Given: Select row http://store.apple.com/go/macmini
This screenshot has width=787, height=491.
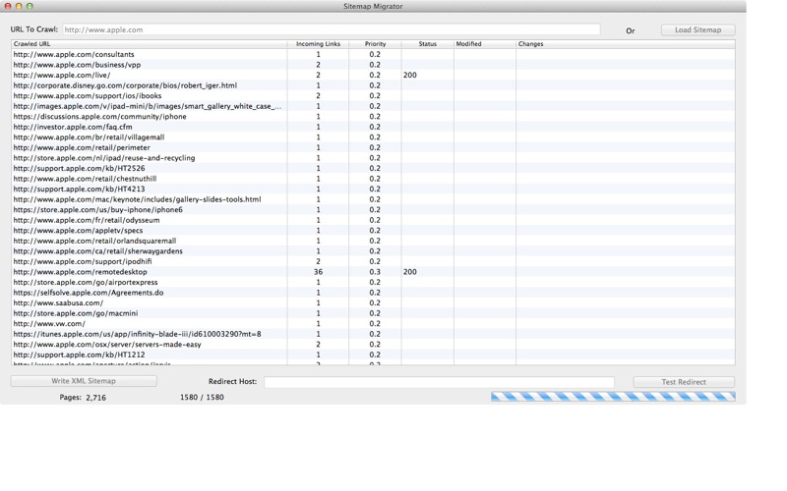Looking at the screenshot, I should 373,313.
